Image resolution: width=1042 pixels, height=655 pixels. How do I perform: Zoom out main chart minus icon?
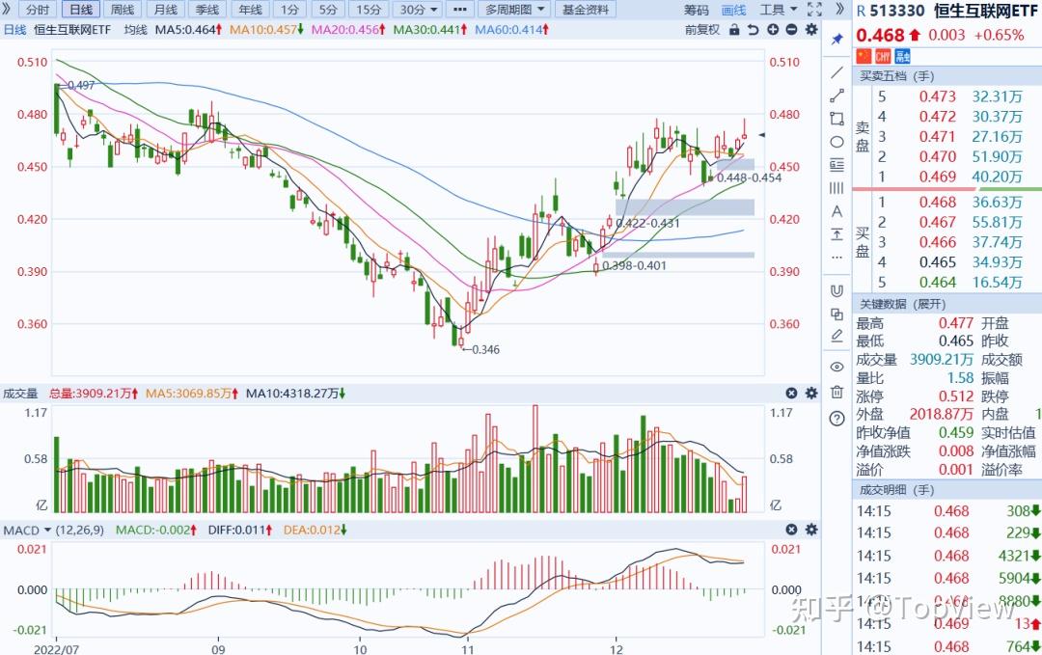[x=791, y=30]
